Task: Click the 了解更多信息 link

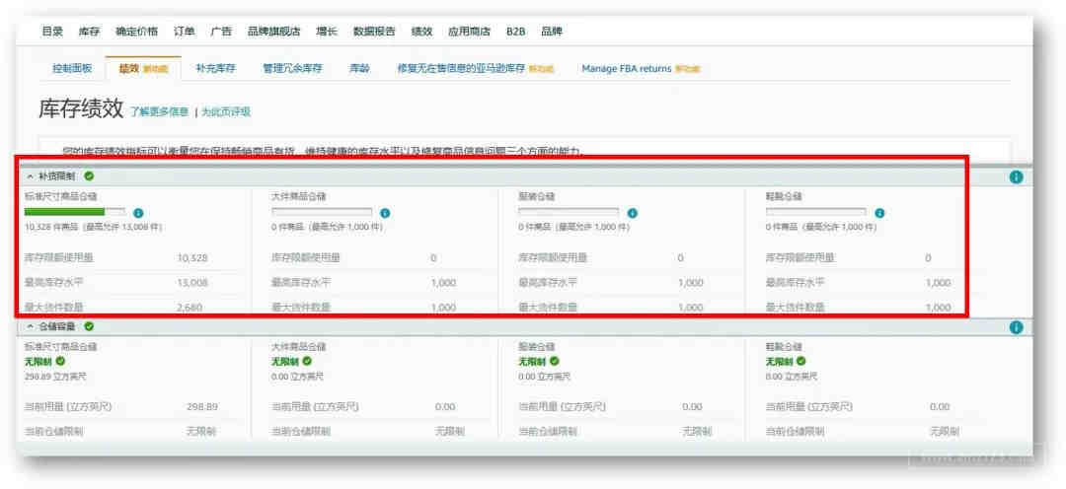Action: pos(159,112)
